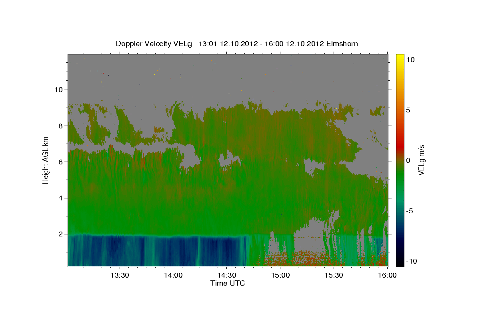Click the height tick label 6
The image size is (480, 320).
(62, 162)
